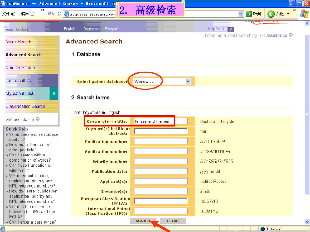Viewport: 310px width, 232px height.
Task: Expand the chevron above the Windows logo
Action: point(295,10)
